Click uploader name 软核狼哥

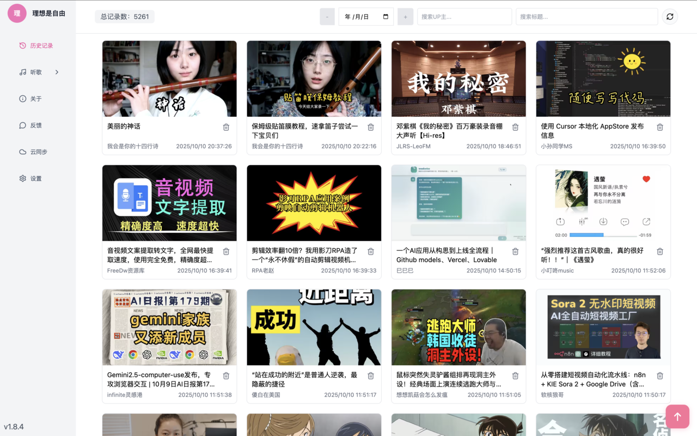pos(552,395)
